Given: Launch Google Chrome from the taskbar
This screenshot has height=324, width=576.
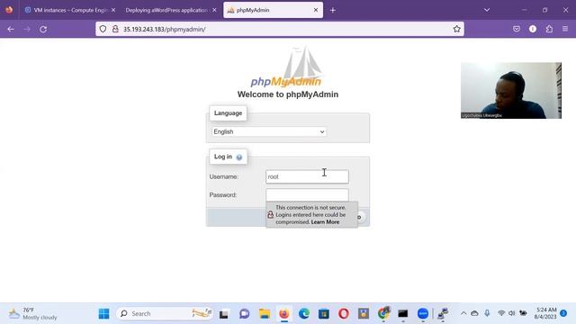Looking at the screenshot, I should tap(383, 314).
